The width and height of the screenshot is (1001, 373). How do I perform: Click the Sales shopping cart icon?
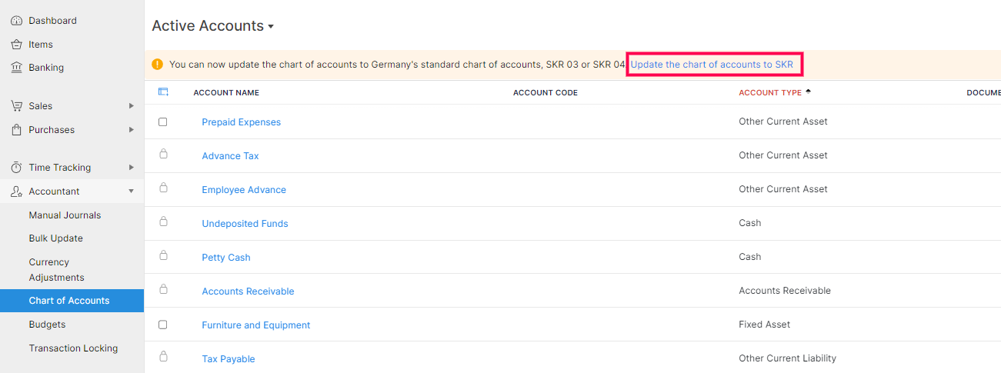[16, 106]
